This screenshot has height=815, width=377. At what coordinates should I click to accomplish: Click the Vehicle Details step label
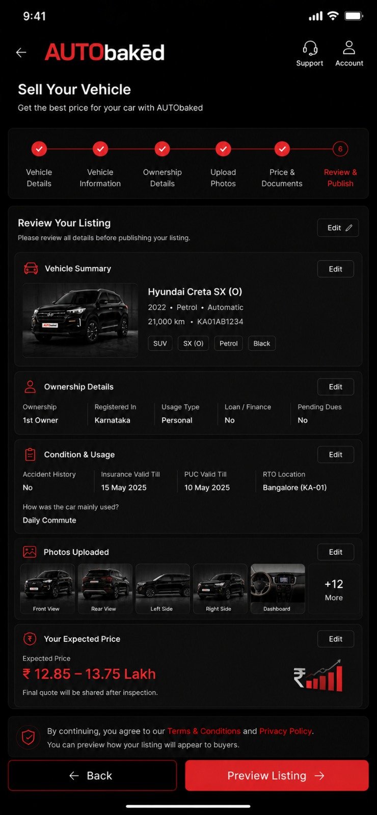pyautogui.click(x=39, y=178)
